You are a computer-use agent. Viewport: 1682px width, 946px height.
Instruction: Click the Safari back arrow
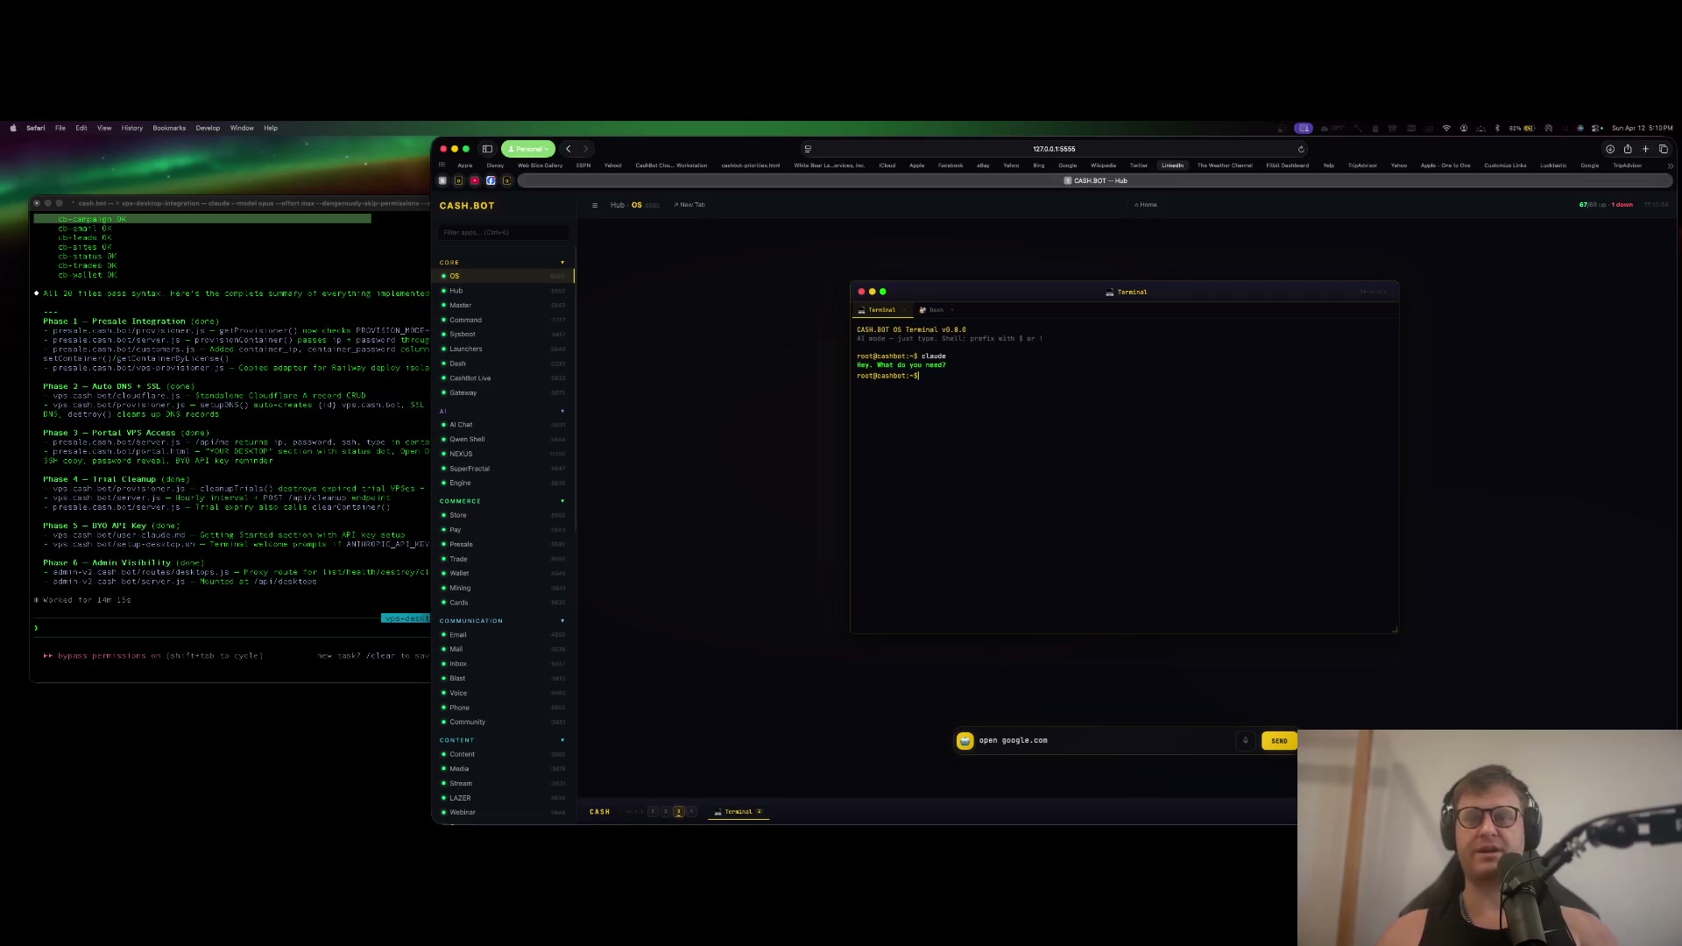coord(569,149)
